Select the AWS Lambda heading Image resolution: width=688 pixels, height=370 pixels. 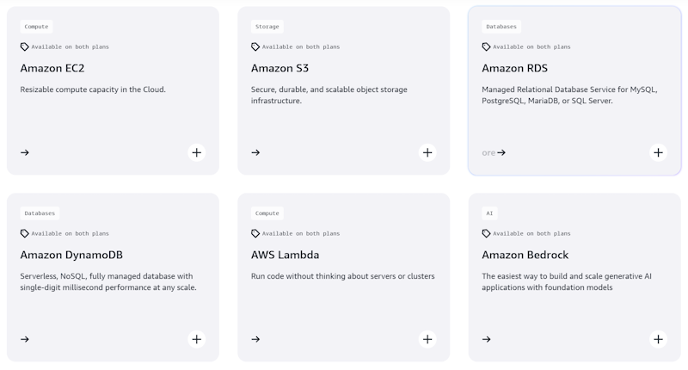tap(285, 255)
